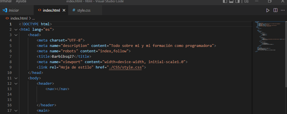Toggle the bottom panel layout icon
Image resolution: width=287 pixels, height=114 pixels.
[231, 1]
